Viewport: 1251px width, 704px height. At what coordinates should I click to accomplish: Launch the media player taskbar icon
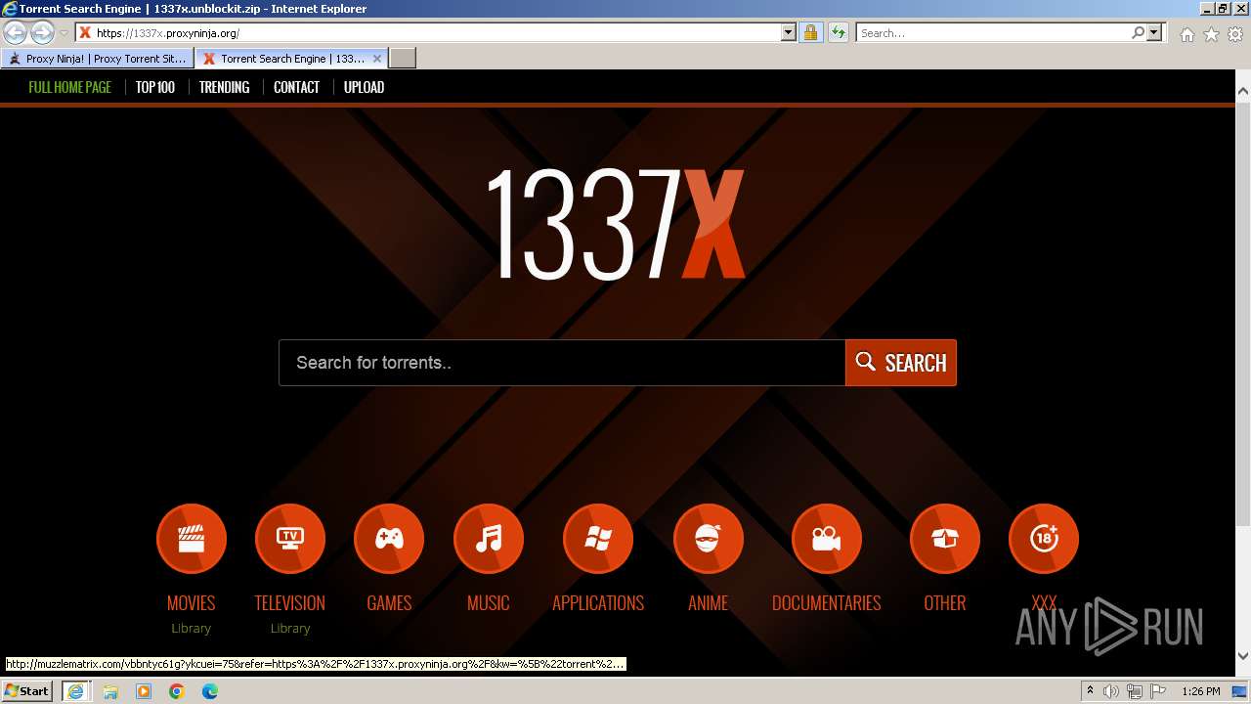[x=144, y=691]
